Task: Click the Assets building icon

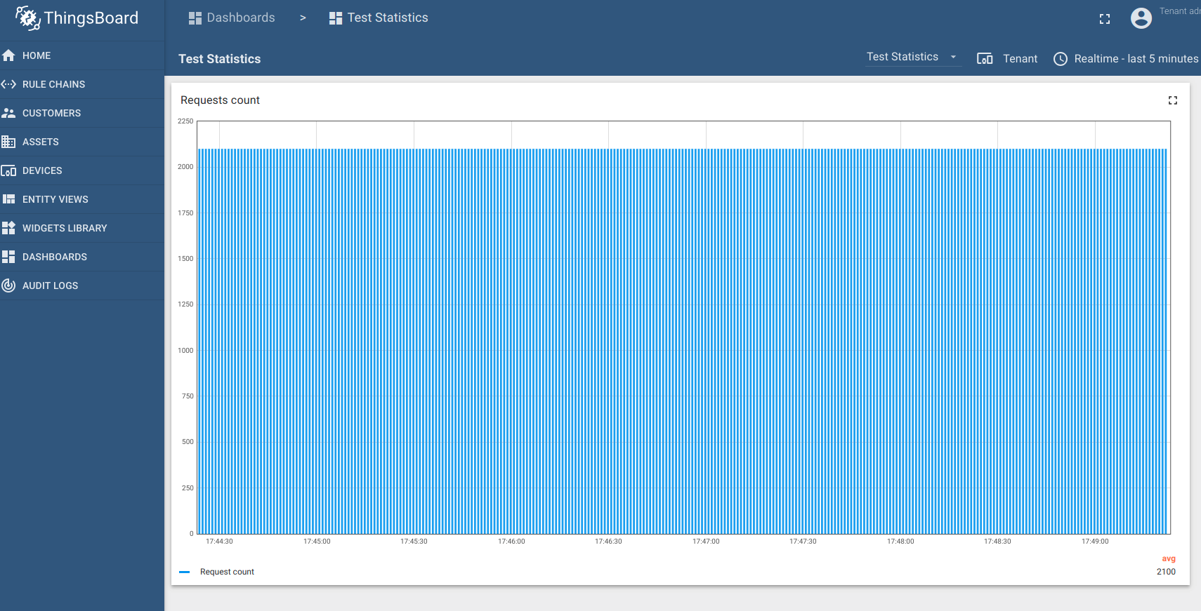Action: [8, 142]
